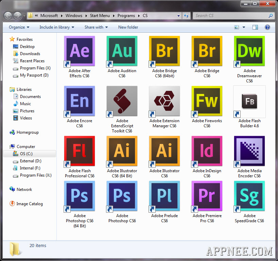This screenshot has width=278, height=261.
Task: Click CS in the address path
Action: pyautogui.click(x=145, y=16)
